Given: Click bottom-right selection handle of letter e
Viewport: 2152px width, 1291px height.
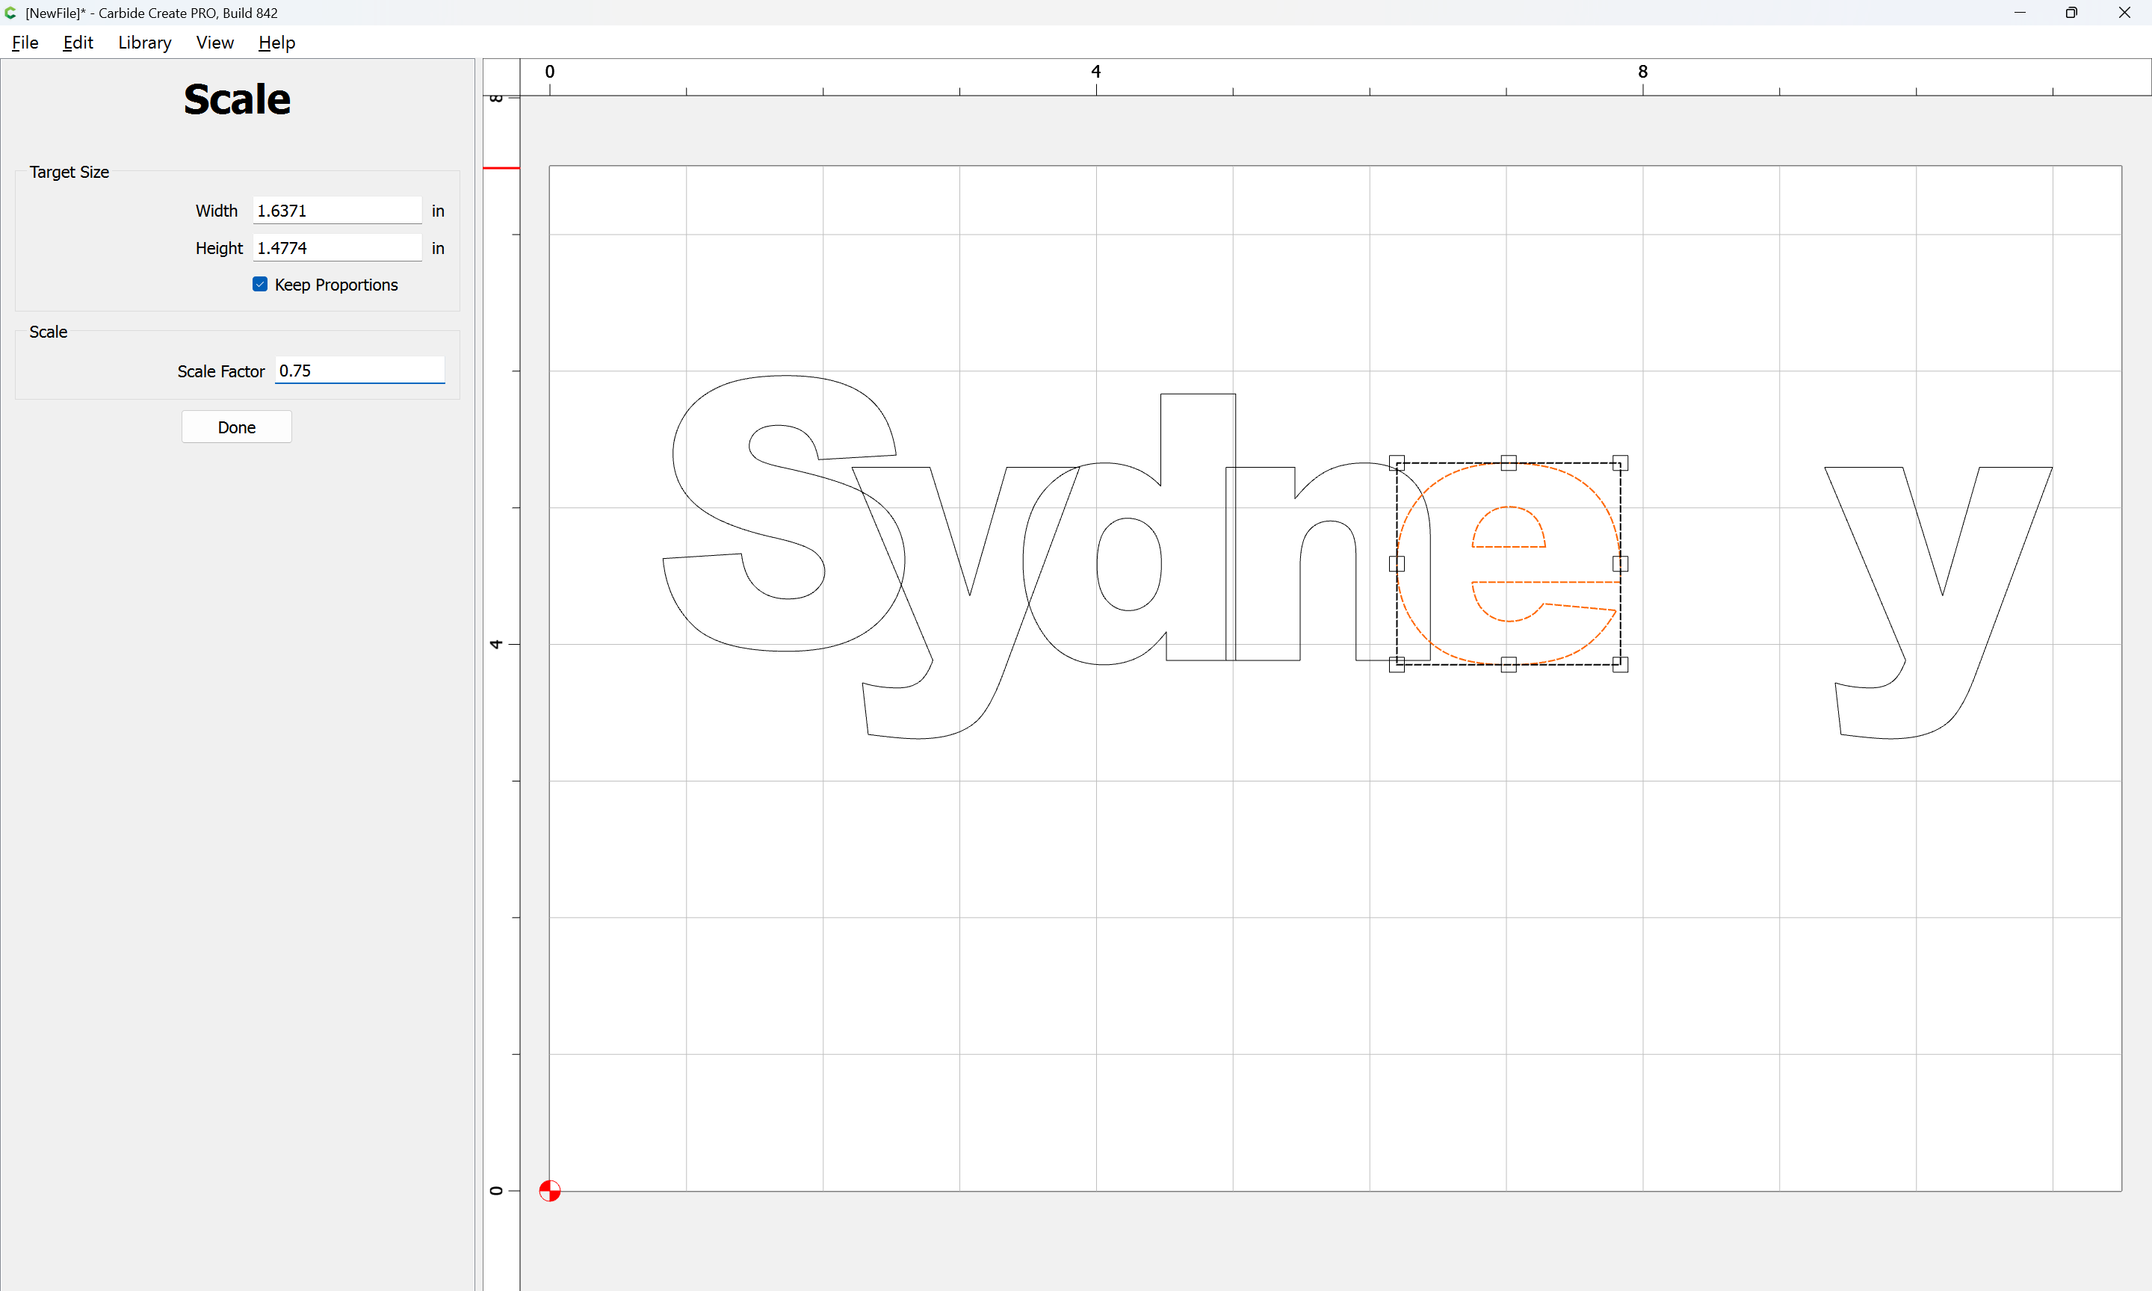Looking at the screenshot, I should pos(1620,665).
